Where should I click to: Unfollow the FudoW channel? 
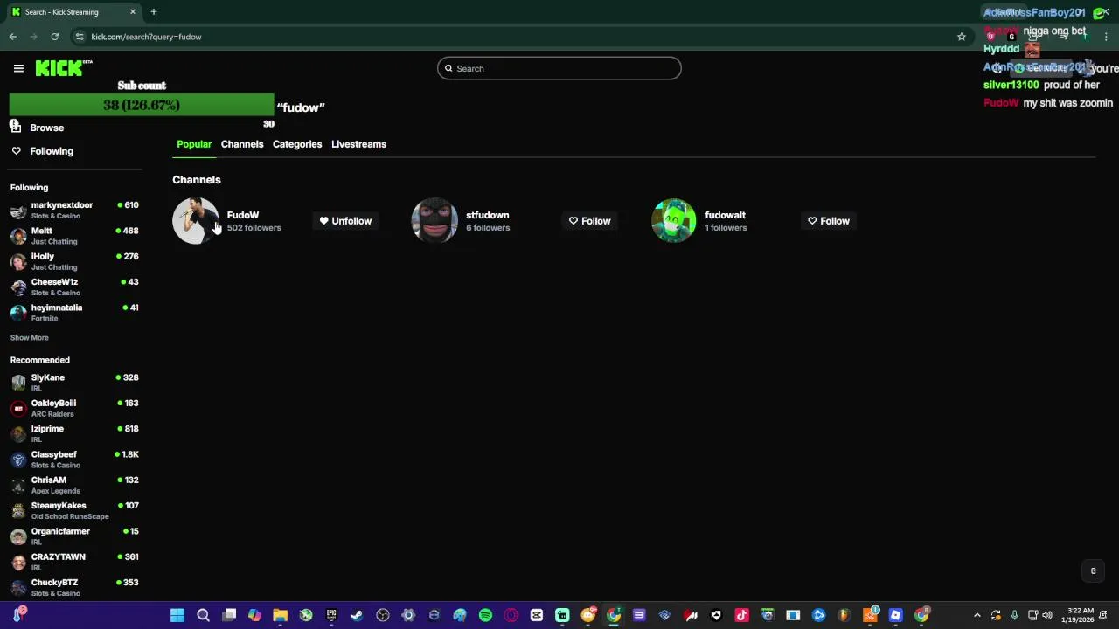click(x=345, y=221)
